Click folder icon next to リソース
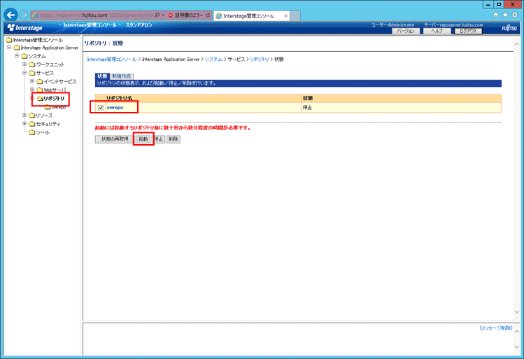 click(x=32, y=115)
